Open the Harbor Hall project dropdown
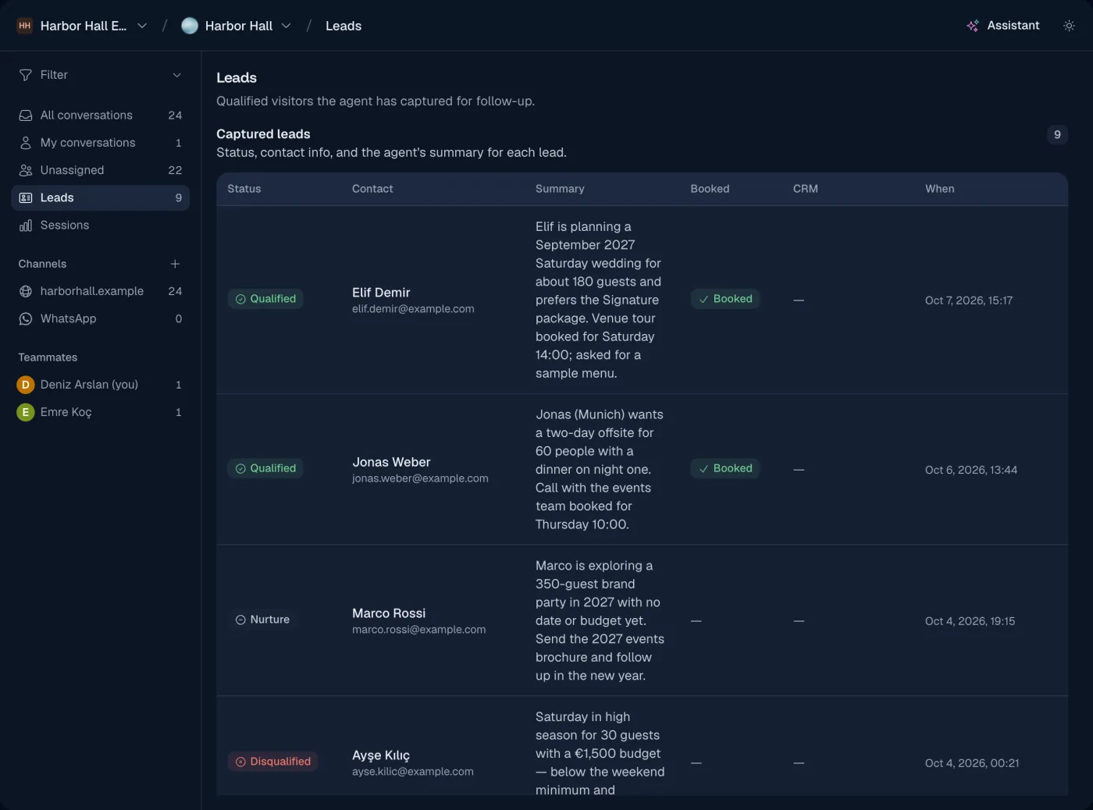The width and height of the screenshot is (1093, 810). (287, 26)
